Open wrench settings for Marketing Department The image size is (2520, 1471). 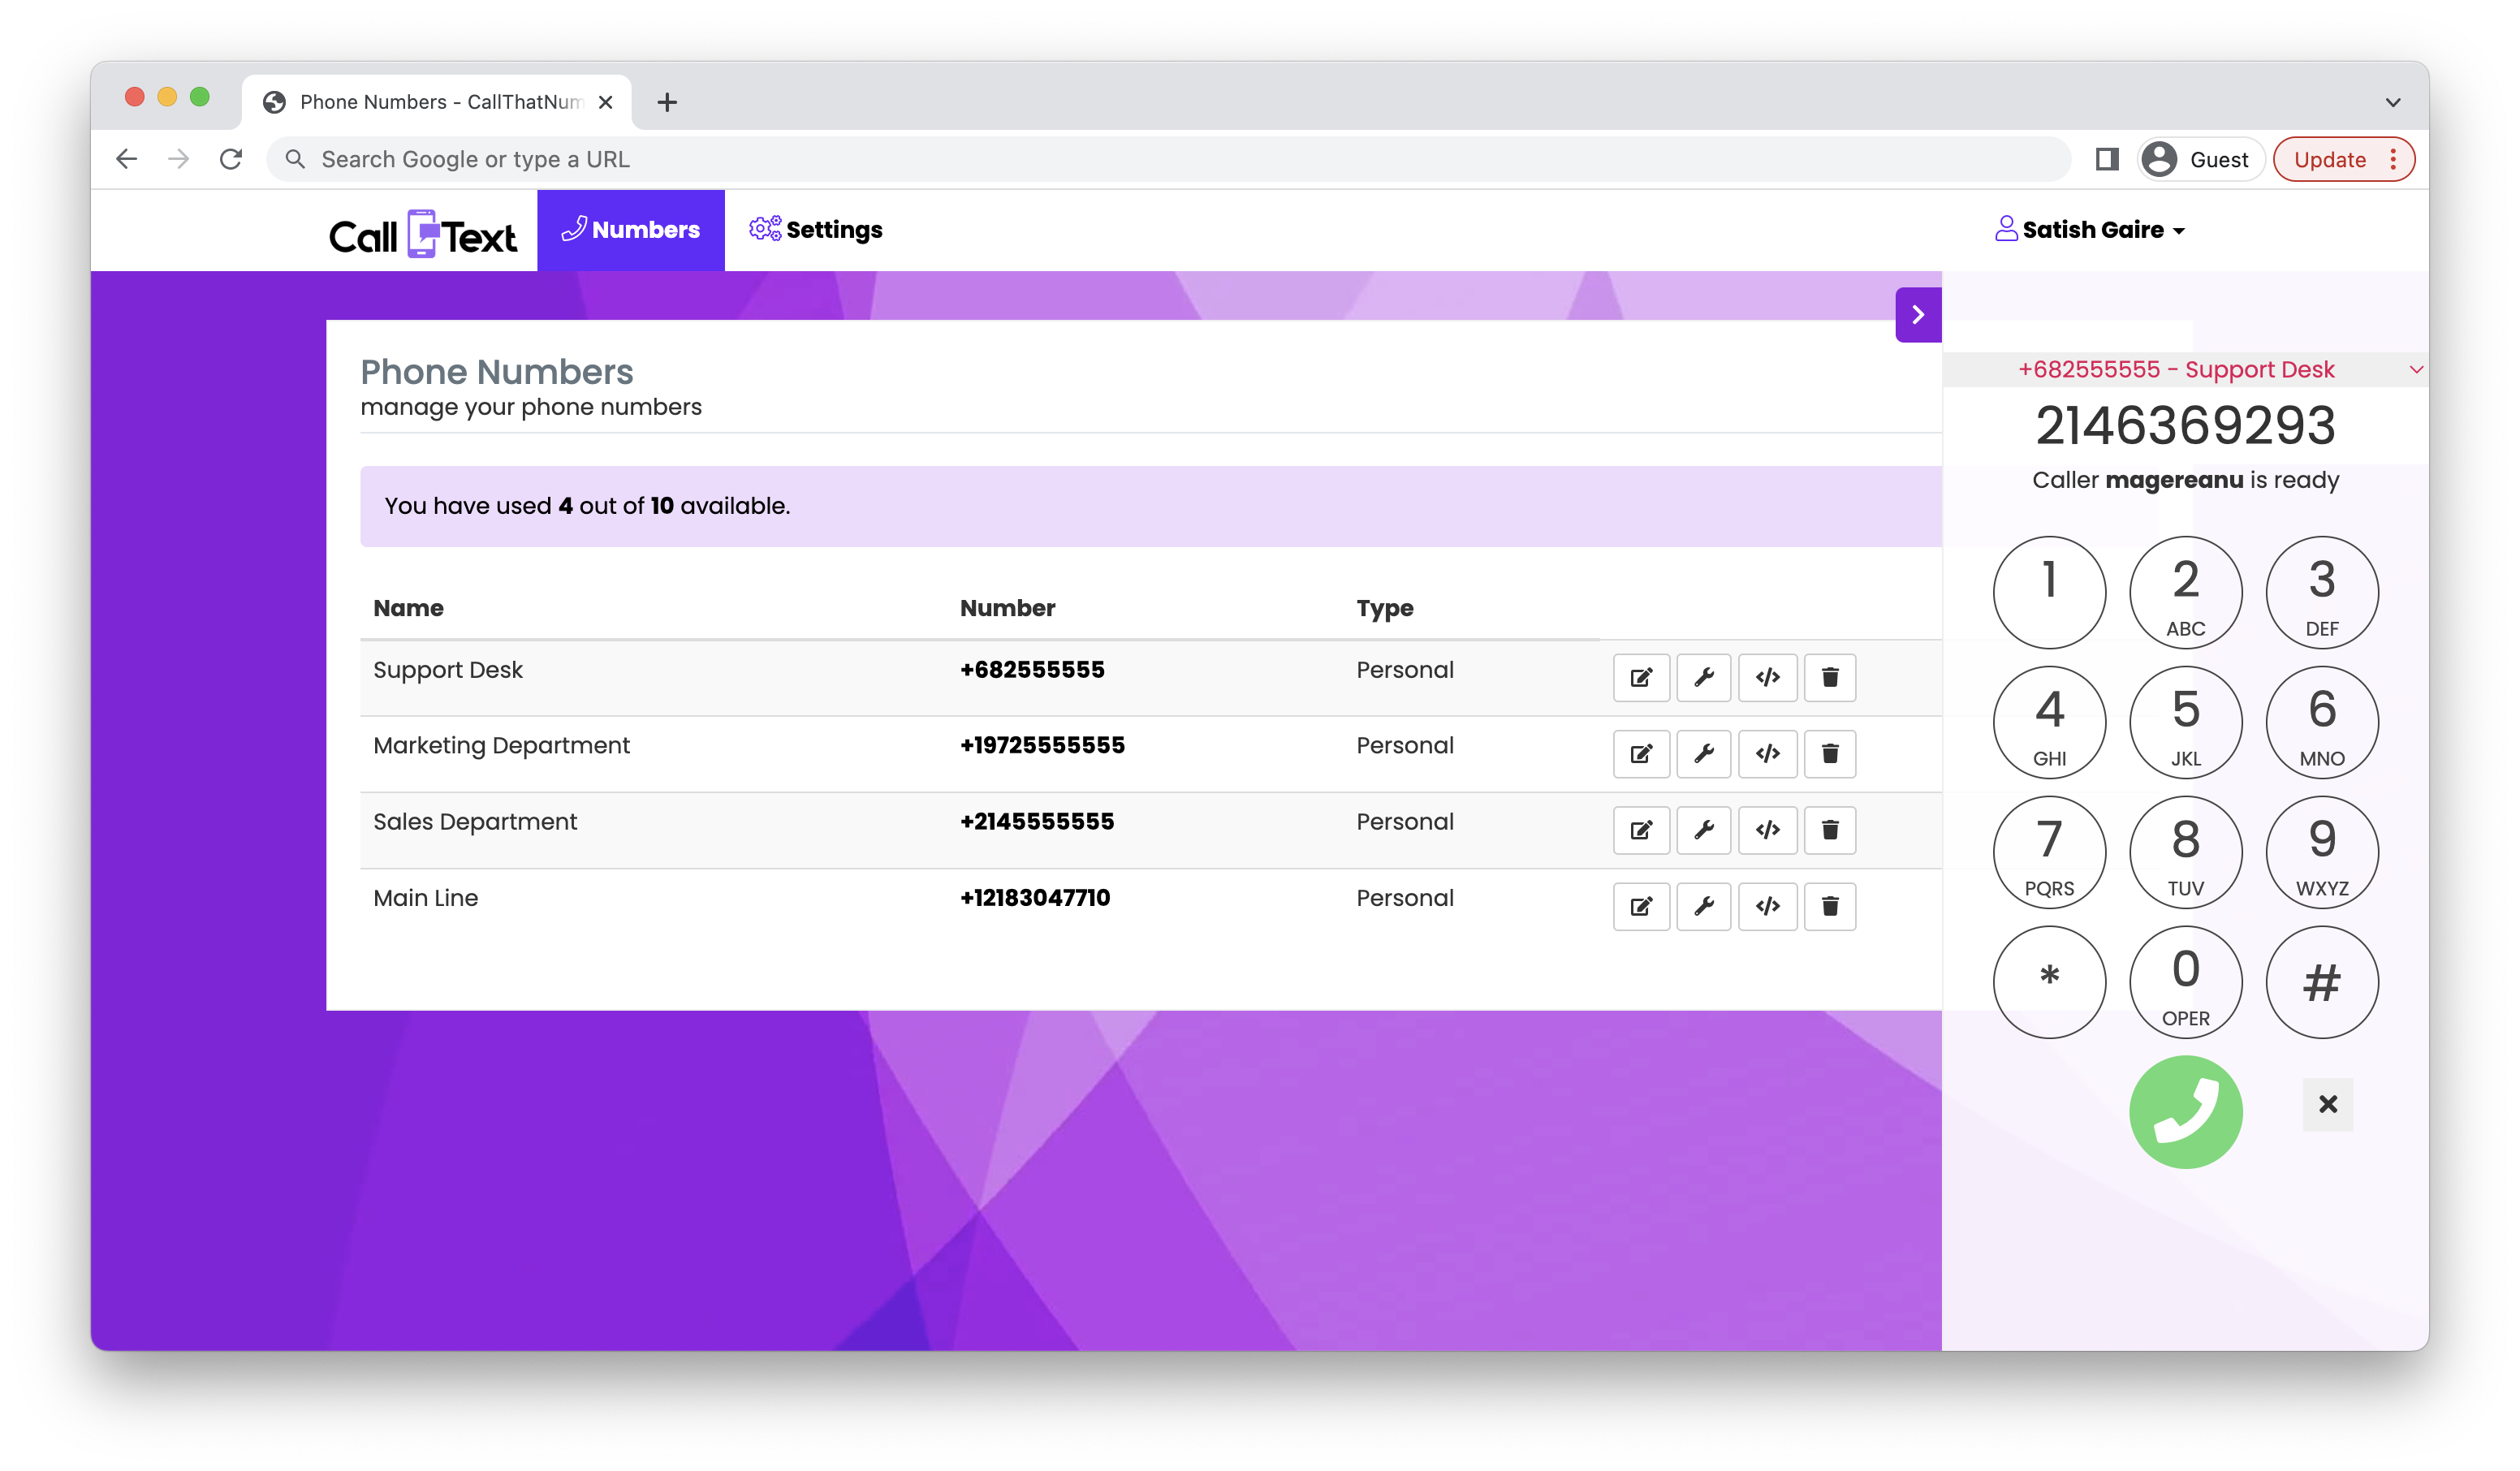click(x=1704, y=753)
